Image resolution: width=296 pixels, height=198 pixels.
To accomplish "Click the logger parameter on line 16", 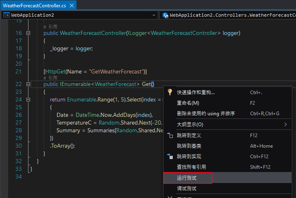I will tap(231, 33).
